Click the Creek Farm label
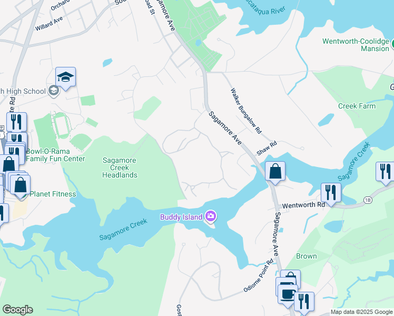Image resolution: width=394 pixels, height=316 pixels. (357, 106)
